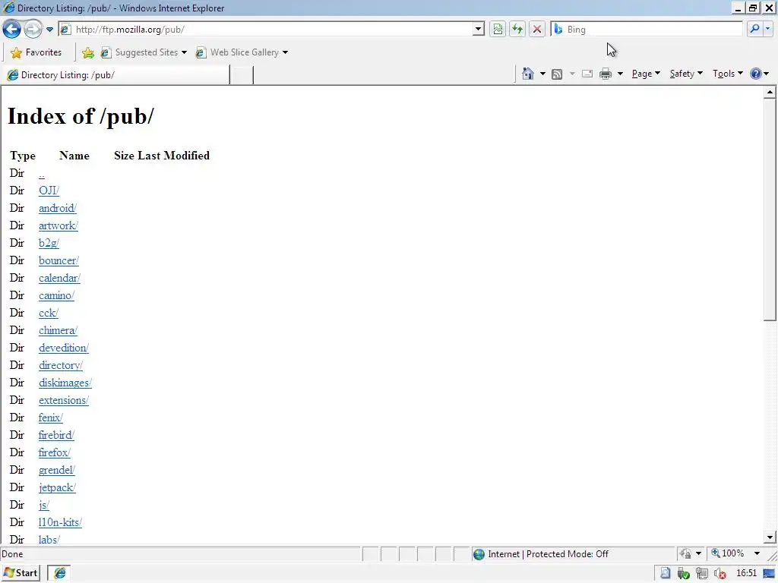Open the diskimages/ directory link
Image resolution: width=778 pixels, height=583 pixels.
(x=65, y=383)
